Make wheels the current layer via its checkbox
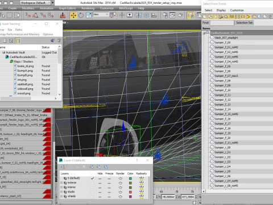Viewport: 273px width, 205px height. (x=92, y=196)
